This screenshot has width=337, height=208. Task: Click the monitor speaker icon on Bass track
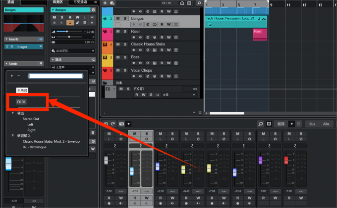click(141, 63)
